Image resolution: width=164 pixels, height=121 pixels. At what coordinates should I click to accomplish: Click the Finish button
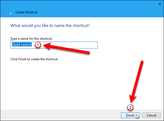[x=130, y=115]
